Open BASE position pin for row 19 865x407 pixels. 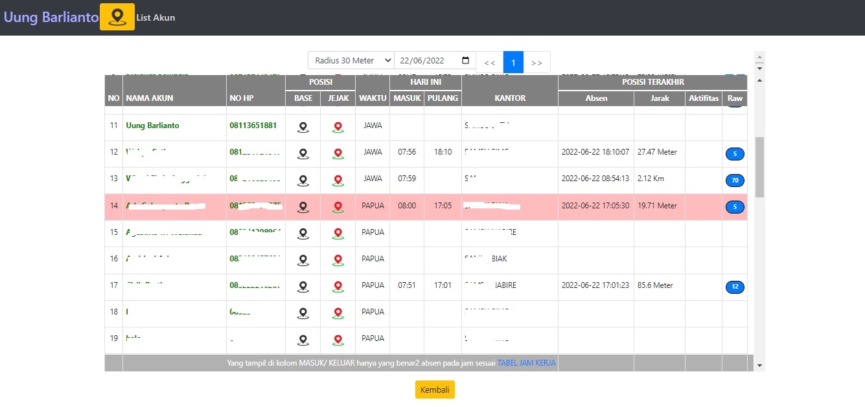303,339
